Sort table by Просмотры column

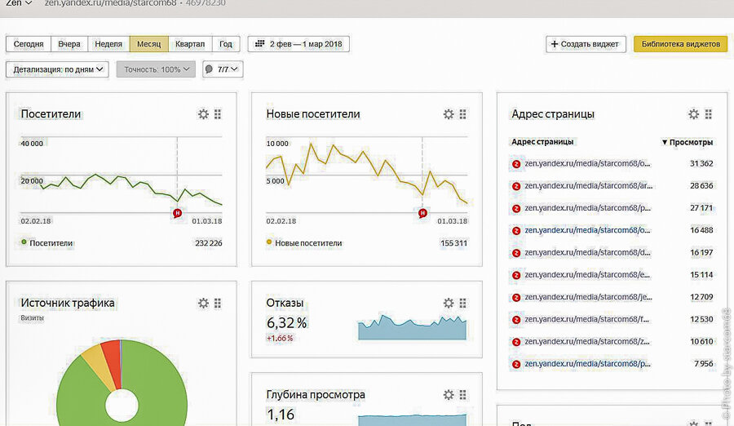pyautogui.click(x=688, y=142)
